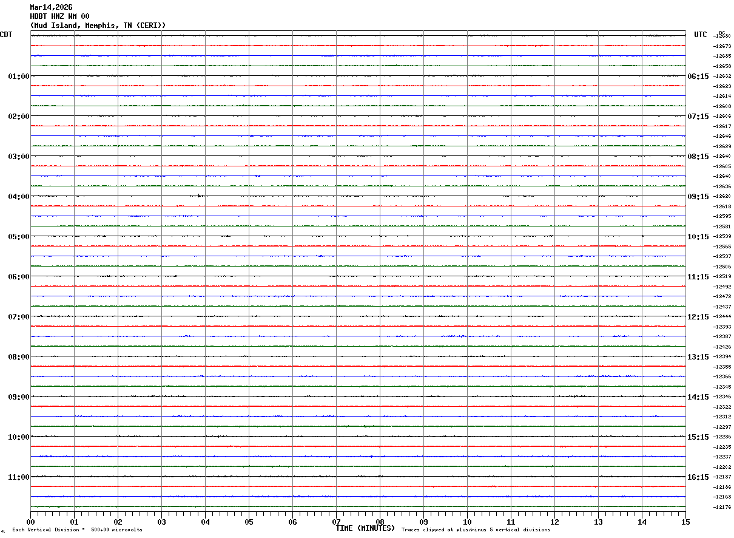The width and height of the screenshot is (734, 538).
Task: Click the '08:00' CDT time label
Action: (19, 357)
